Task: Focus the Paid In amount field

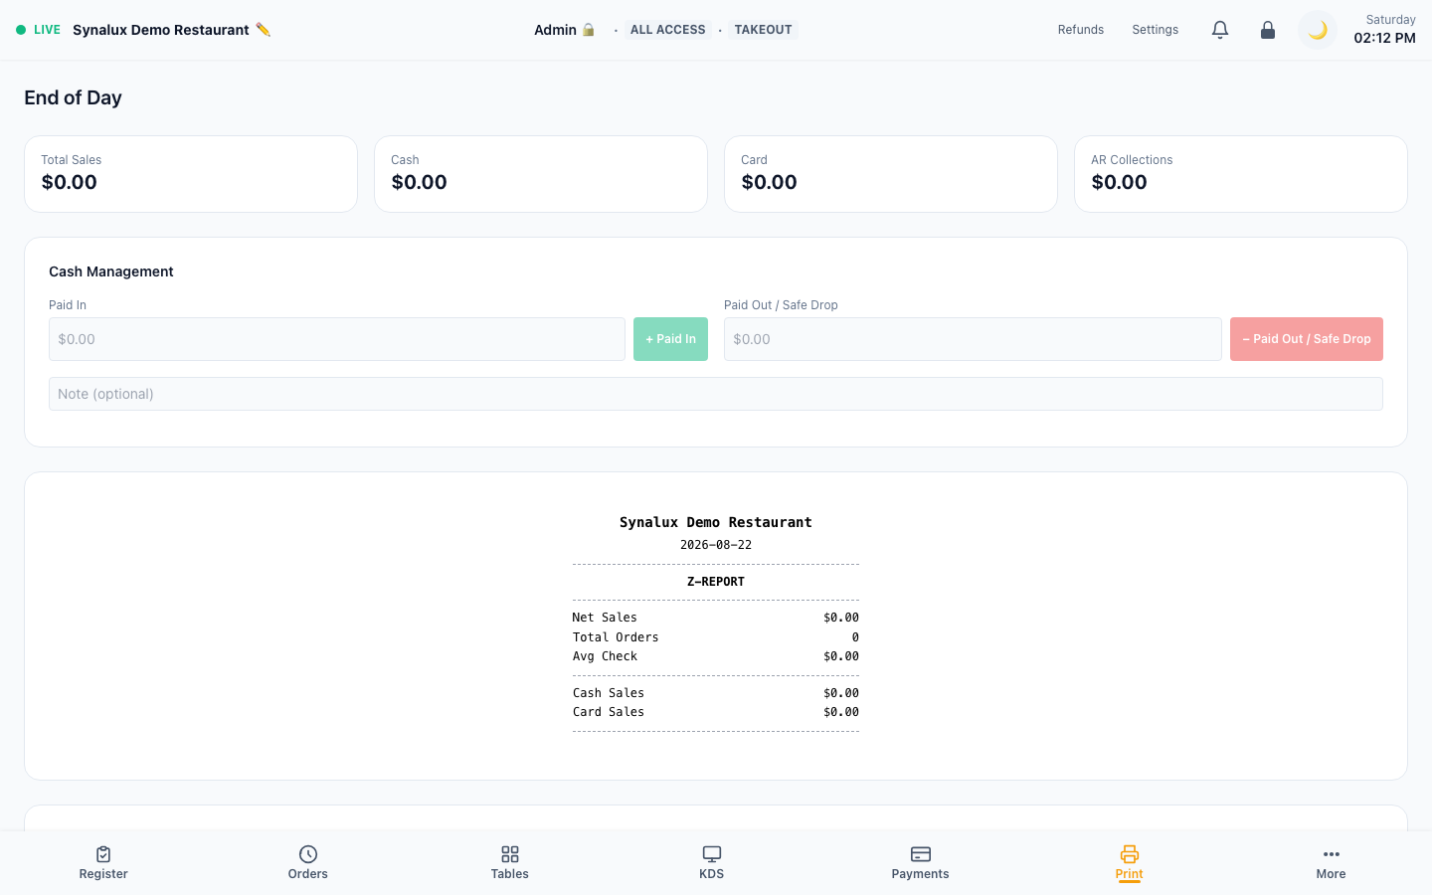Action: 337,339
